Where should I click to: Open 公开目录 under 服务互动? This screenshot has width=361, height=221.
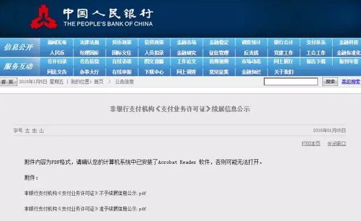pos(57,61)
